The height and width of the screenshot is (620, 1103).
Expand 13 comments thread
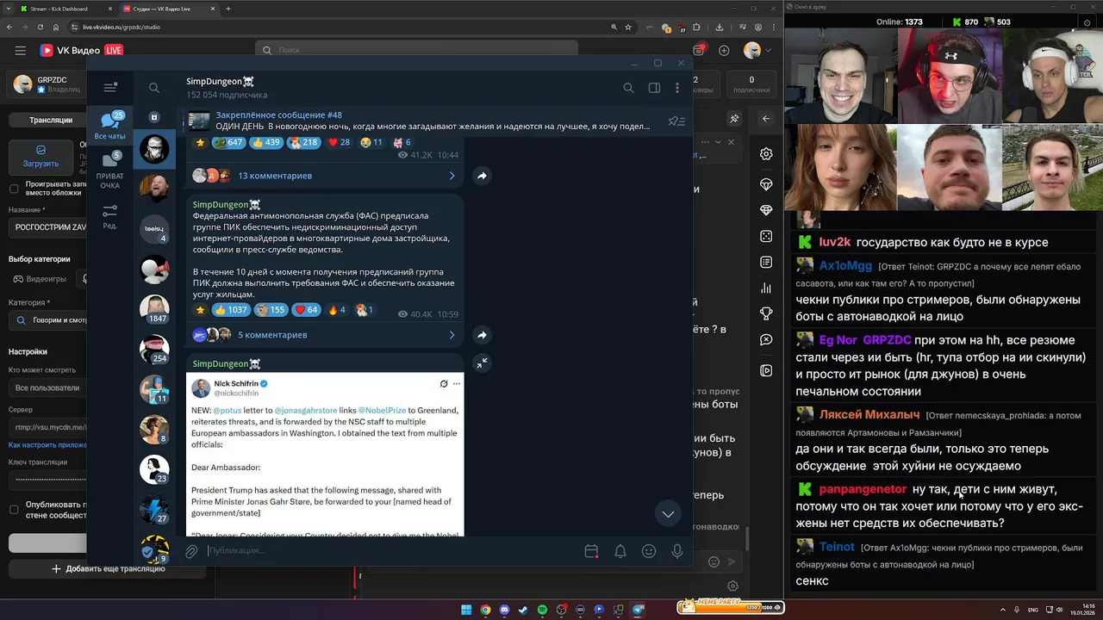pyautogui.click(x=325, y=176)
